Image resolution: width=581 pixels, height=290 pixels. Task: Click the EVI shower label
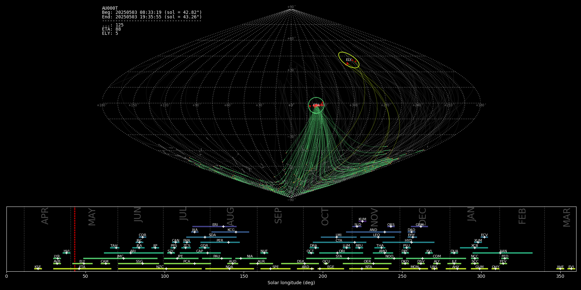pos(571,267)
